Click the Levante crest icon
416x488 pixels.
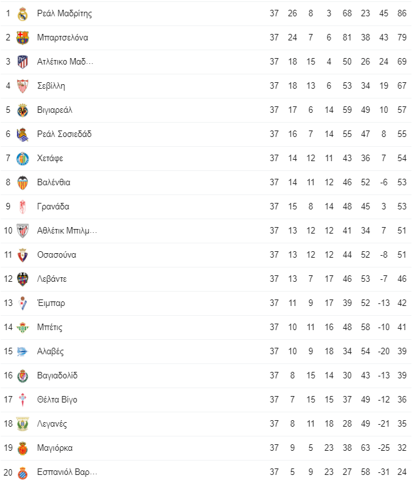pos(22,279)
